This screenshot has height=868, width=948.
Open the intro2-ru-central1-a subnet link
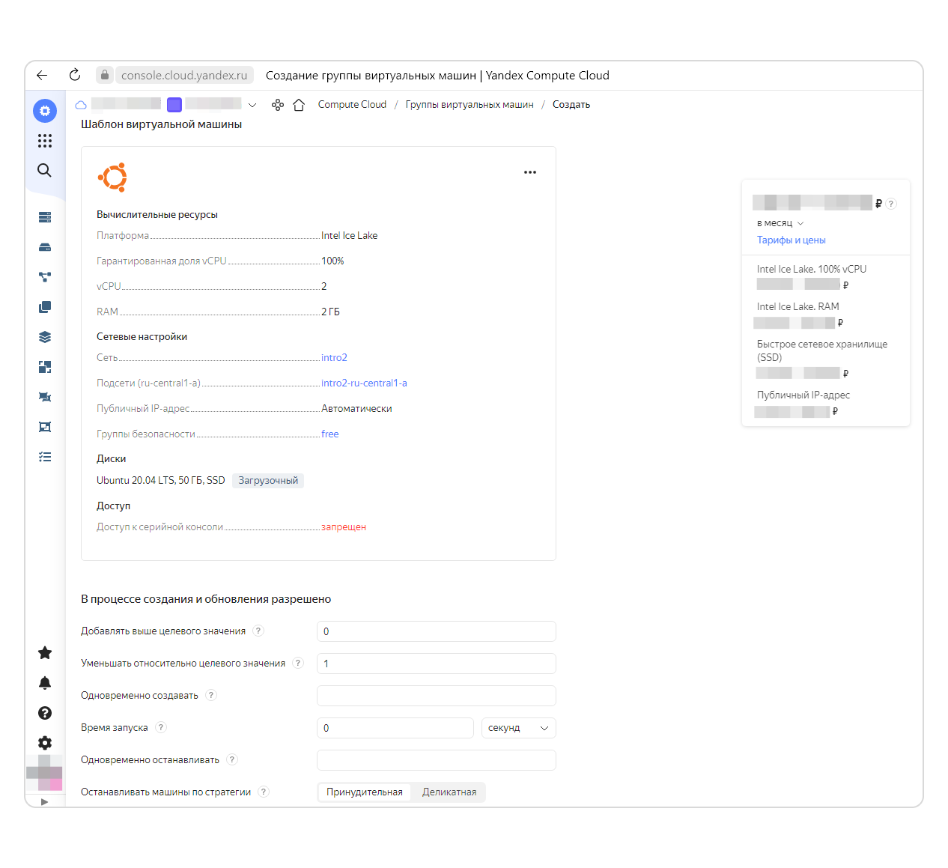(x=364, y=383)
